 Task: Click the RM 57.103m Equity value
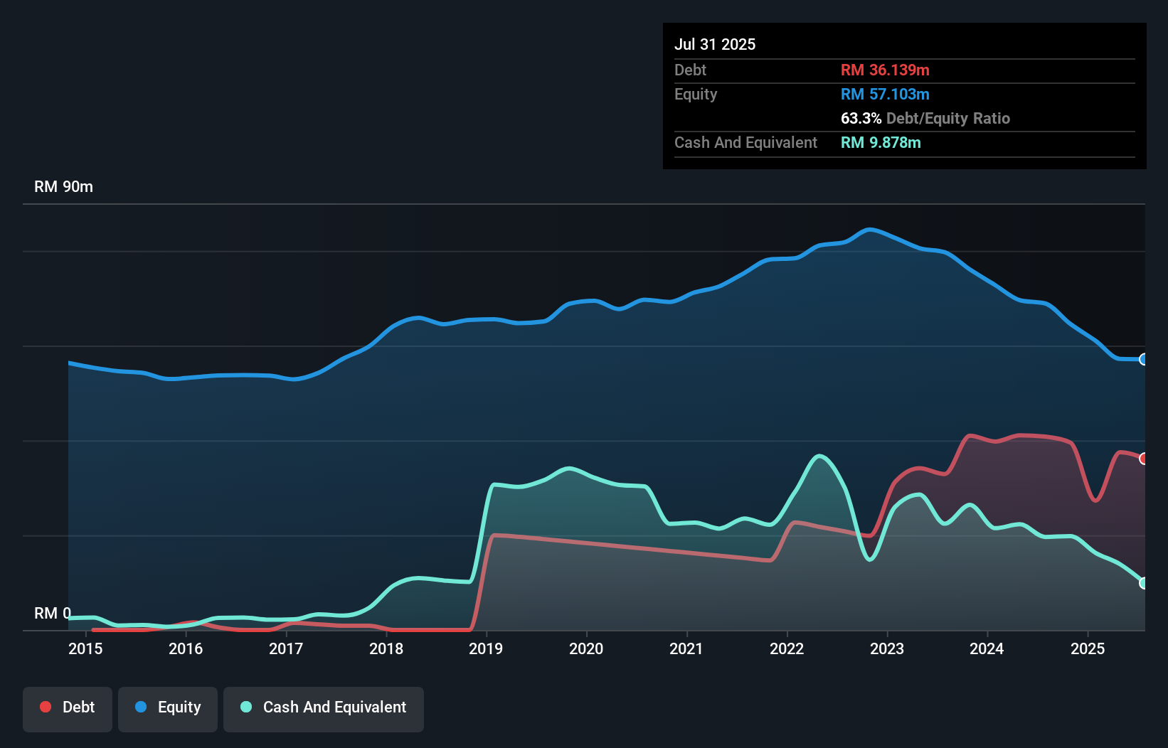point(885,94)
